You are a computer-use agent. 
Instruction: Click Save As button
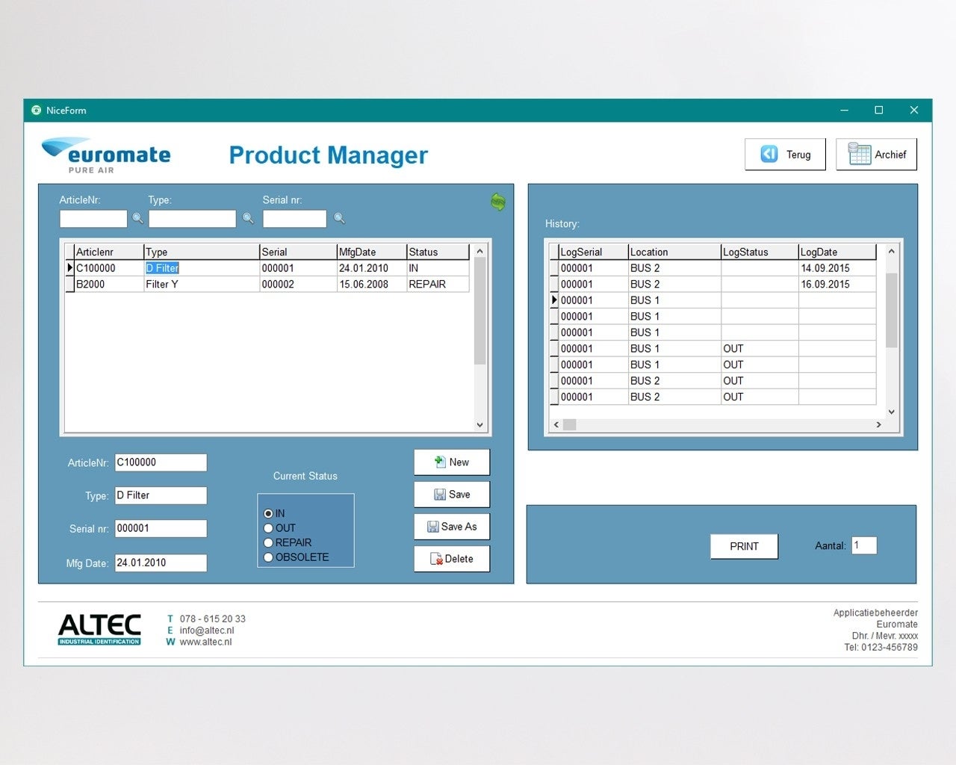point(452,527)
